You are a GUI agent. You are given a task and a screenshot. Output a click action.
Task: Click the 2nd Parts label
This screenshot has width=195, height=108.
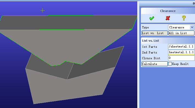coord(149,52)
